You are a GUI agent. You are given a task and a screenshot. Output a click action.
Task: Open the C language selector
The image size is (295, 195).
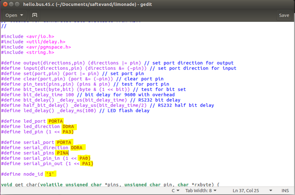pos(175,190)
